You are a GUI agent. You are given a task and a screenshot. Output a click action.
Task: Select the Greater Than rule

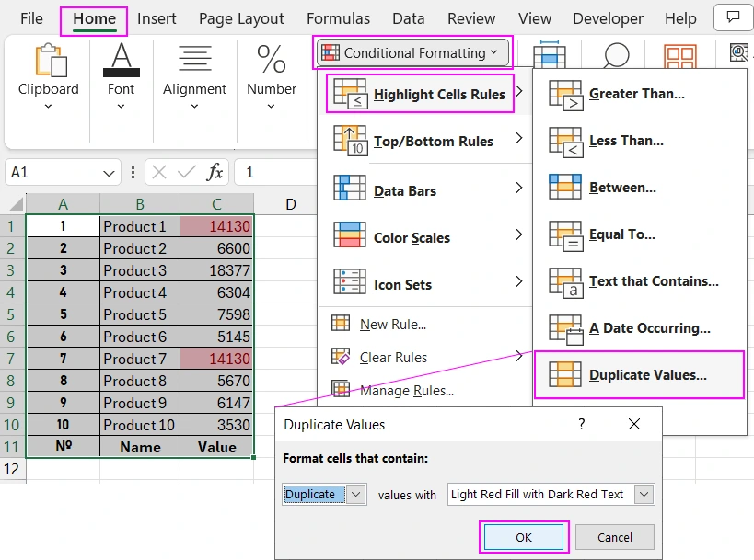coord(637,94)
